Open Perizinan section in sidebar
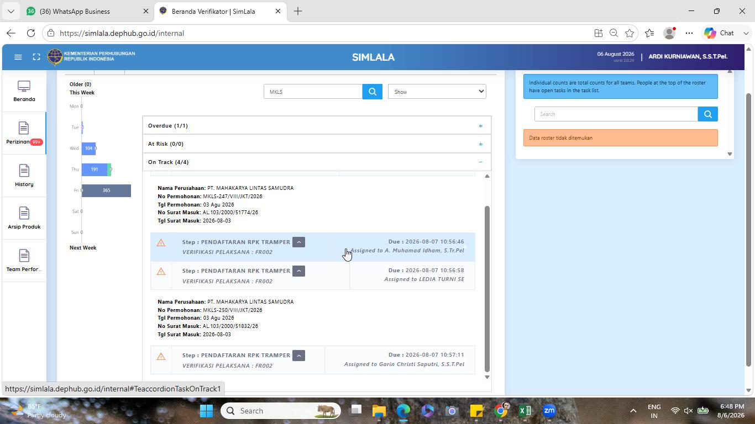Image resolution: width=755 pixels, height=424 pixels. pyautogui.click(x=24, y=133)
